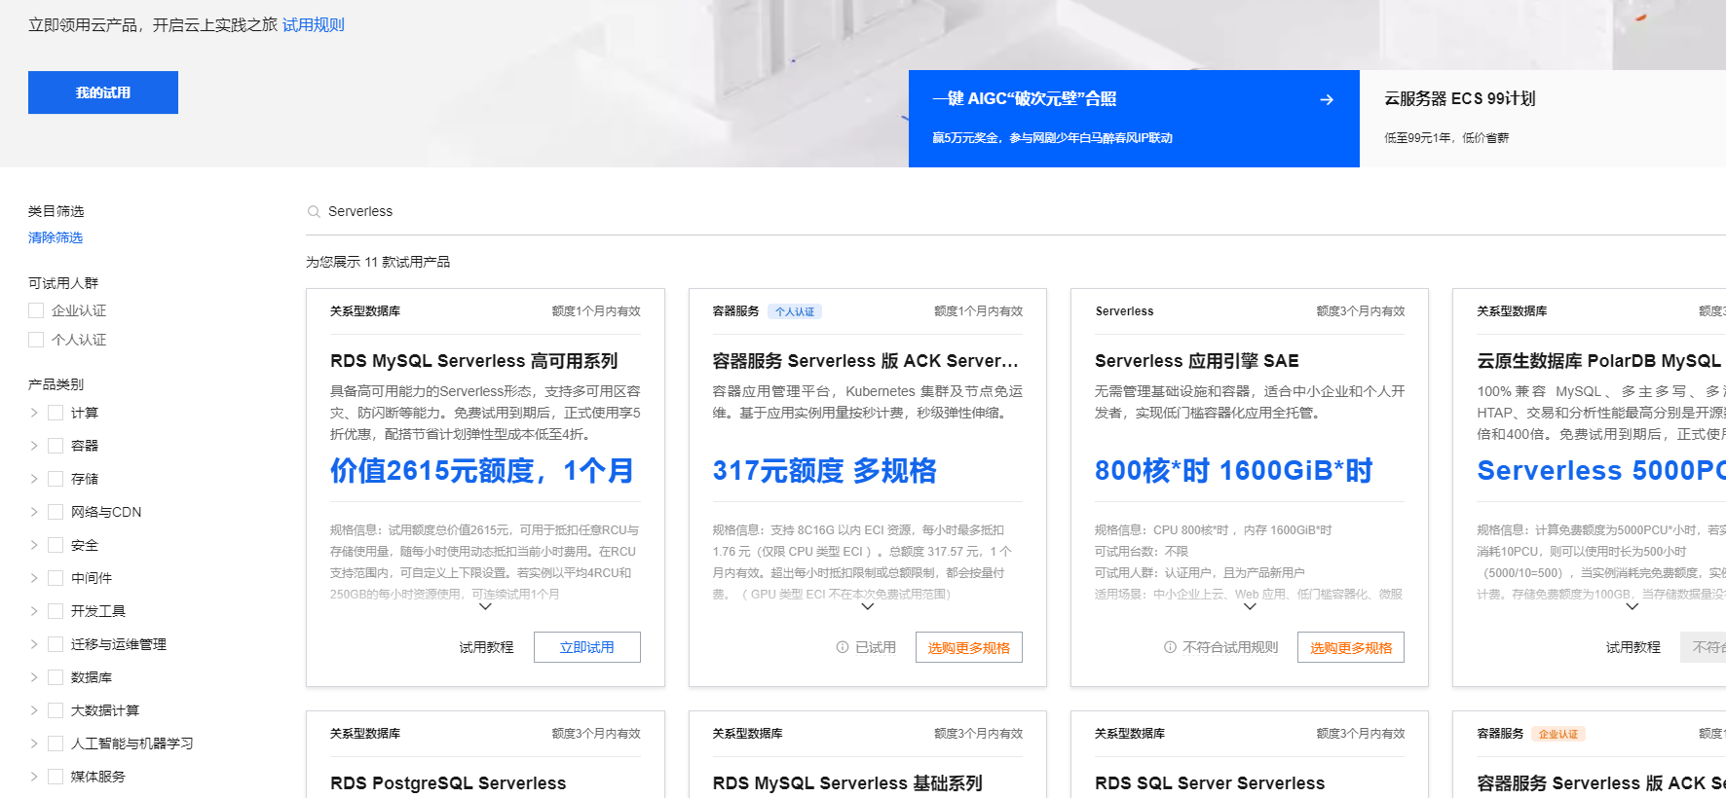Check the 网络与CDN category box

pyautogui.click(x=56, y=512)
